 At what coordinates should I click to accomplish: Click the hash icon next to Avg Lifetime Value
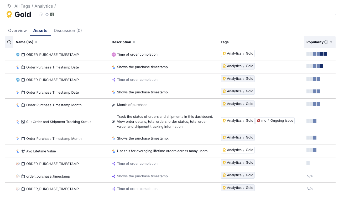click(23, 151)
